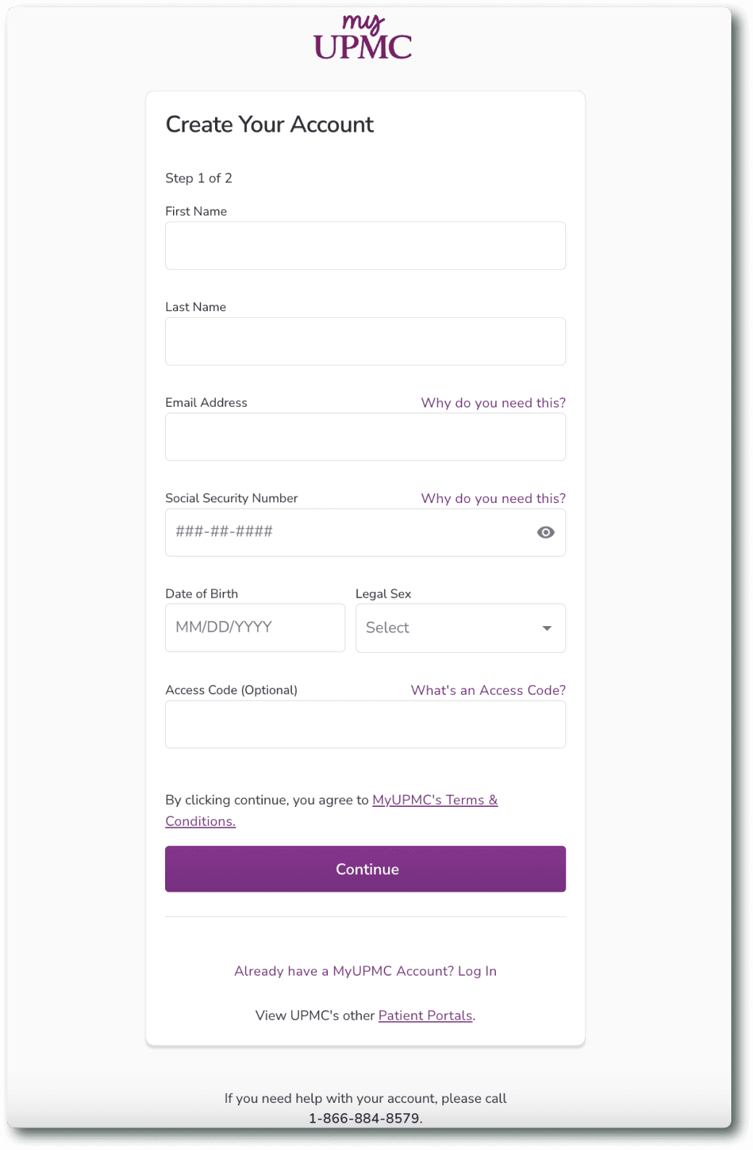Click the Last Name input field
Viewport: 753px width, 1150px height.
(365, 341)
